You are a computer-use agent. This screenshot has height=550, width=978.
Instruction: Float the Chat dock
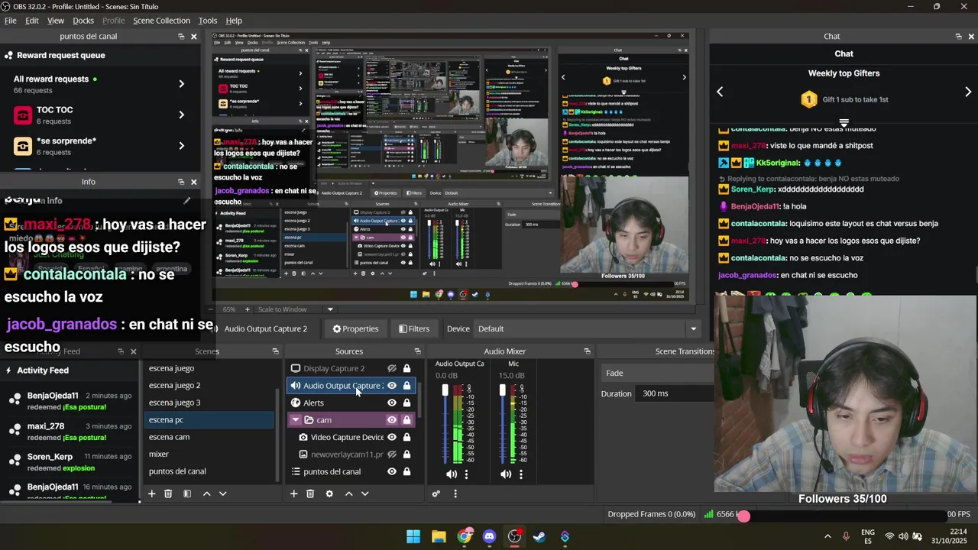click(958, 37)
